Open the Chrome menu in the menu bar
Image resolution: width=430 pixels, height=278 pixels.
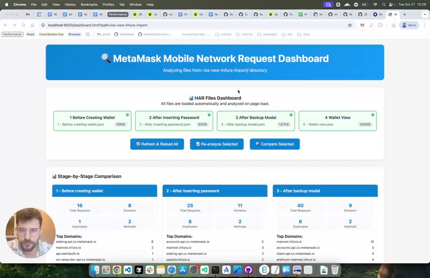(20, 4)
